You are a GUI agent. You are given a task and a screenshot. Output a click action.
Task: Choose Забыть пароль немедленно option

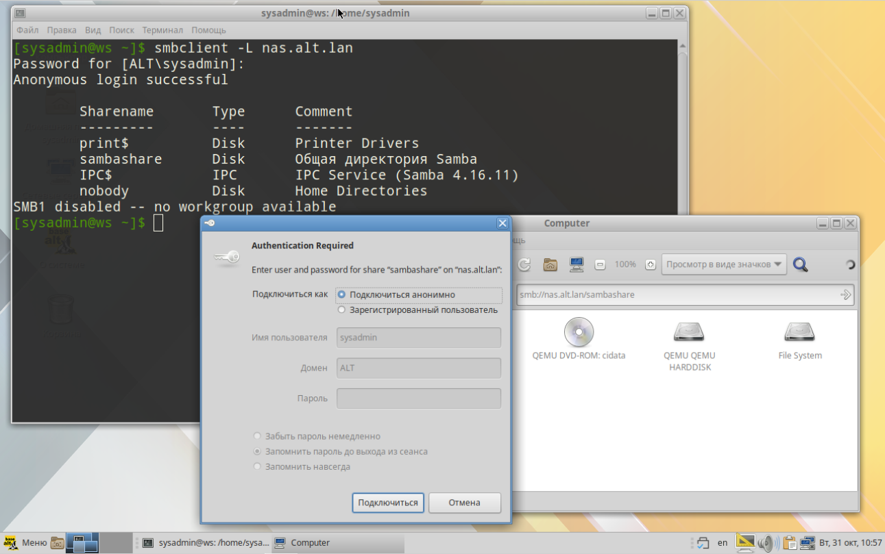point(317,436)
